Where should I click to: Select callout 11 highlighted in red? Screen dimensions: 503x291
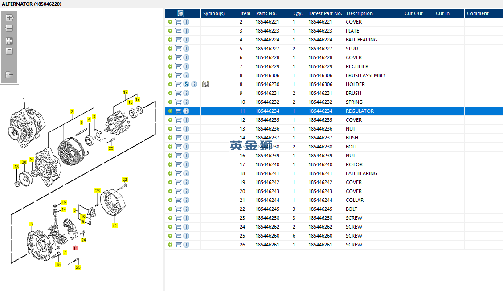75,248
